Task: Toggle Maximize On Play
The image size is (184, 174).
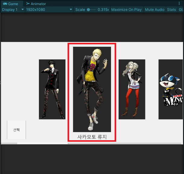Action: 126,10
